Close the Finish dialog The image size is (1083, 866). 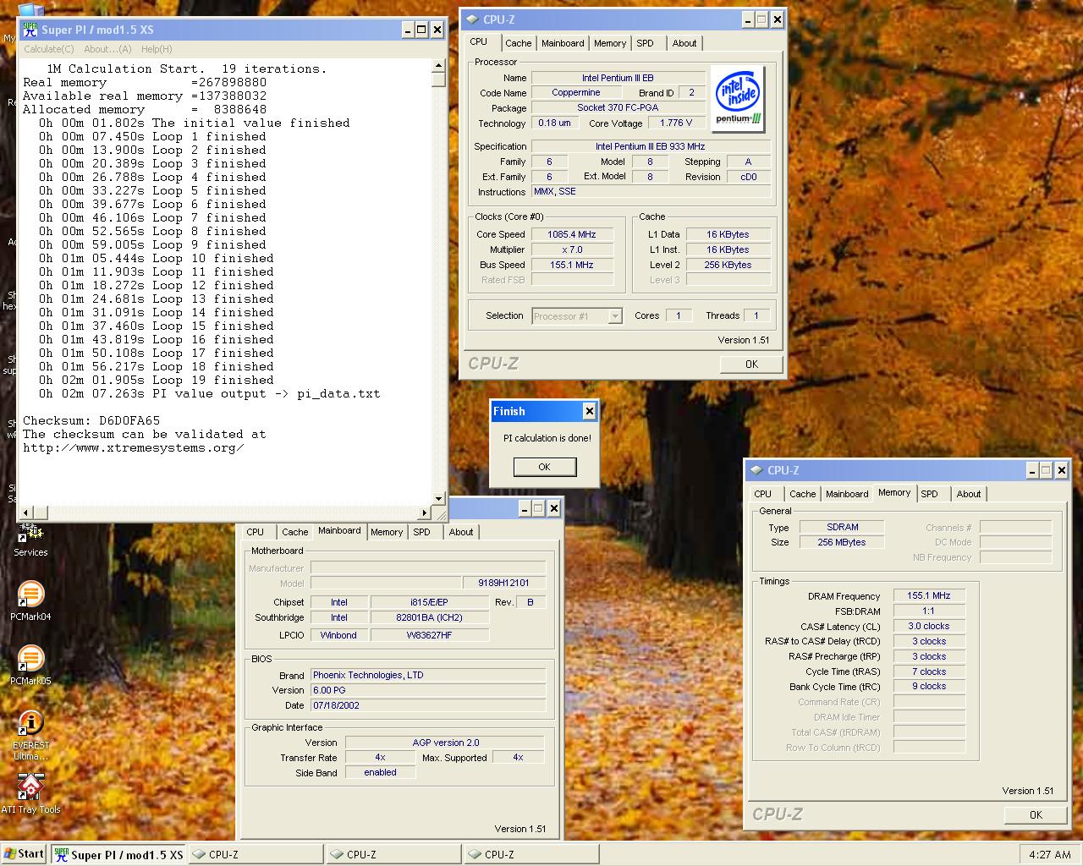coord(589,411)
